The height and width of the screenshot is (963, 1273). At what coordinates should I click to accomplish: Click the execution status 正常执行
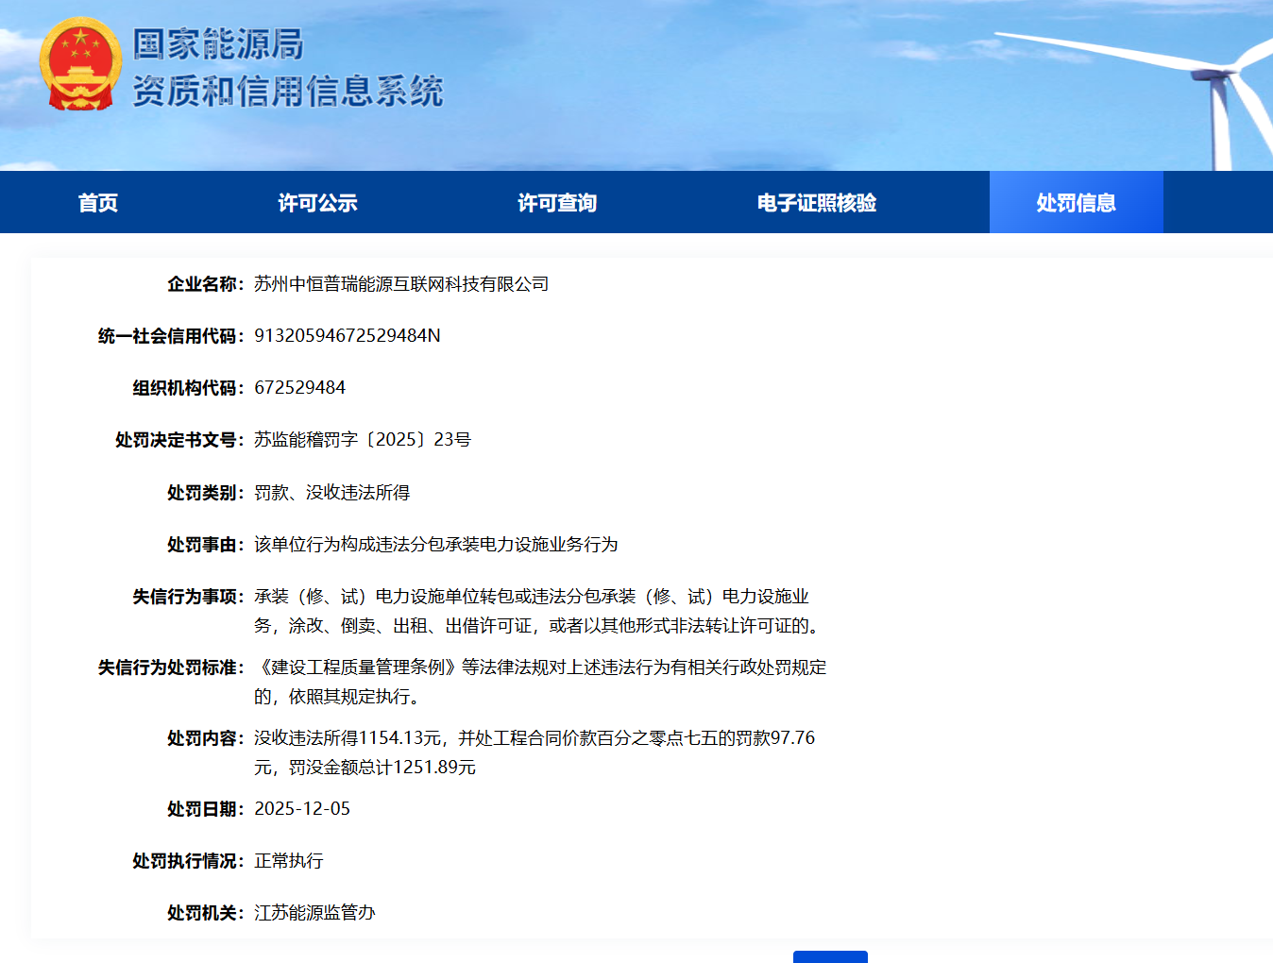[288, 861]
